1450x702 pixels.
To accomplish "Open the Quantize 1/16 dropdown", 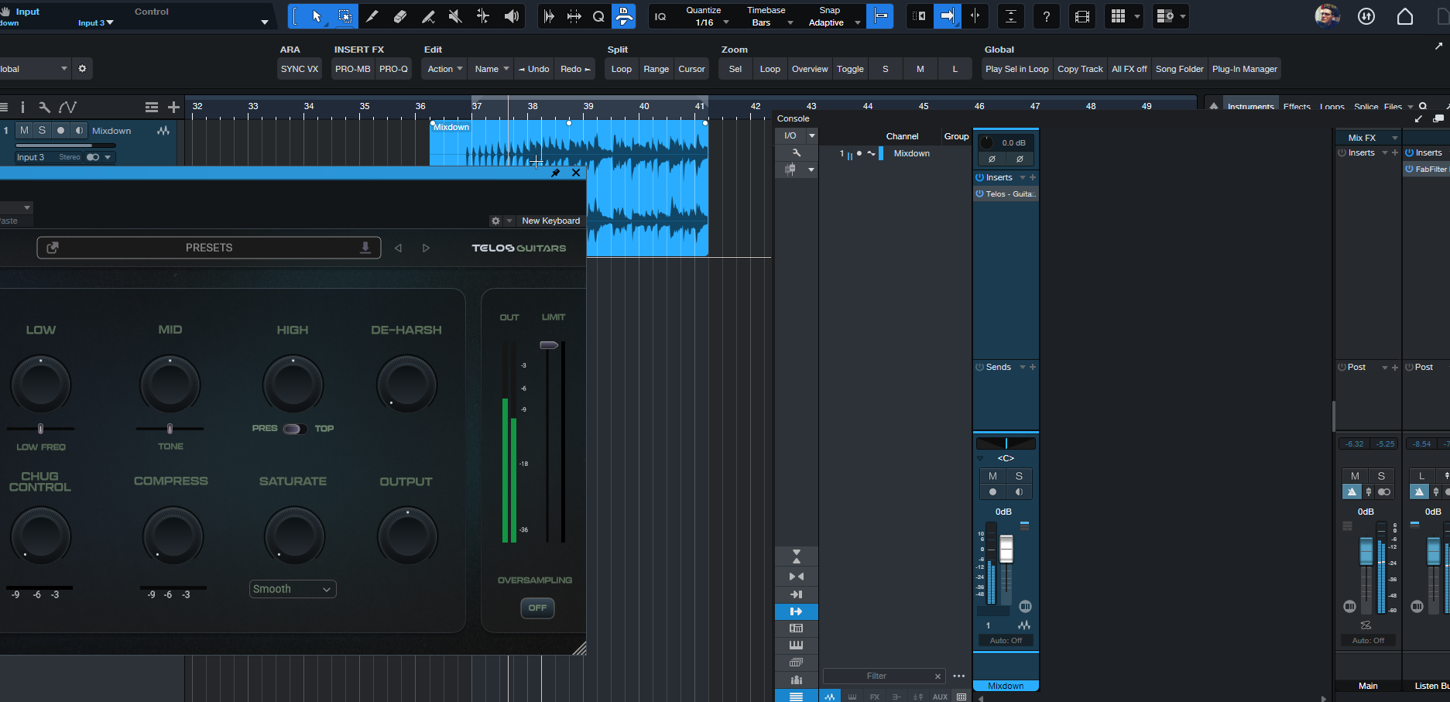I will click(x=714, y=22).
